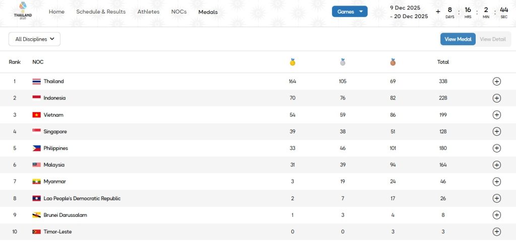Screen dimensions: 516x242
Task: Click the gold medal column icon
Action: point(292,62)
